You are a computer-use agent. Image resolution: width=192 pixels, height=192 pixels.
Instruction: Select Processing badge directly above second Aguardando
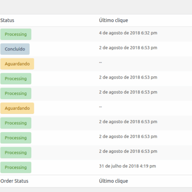tap(16, 93)
